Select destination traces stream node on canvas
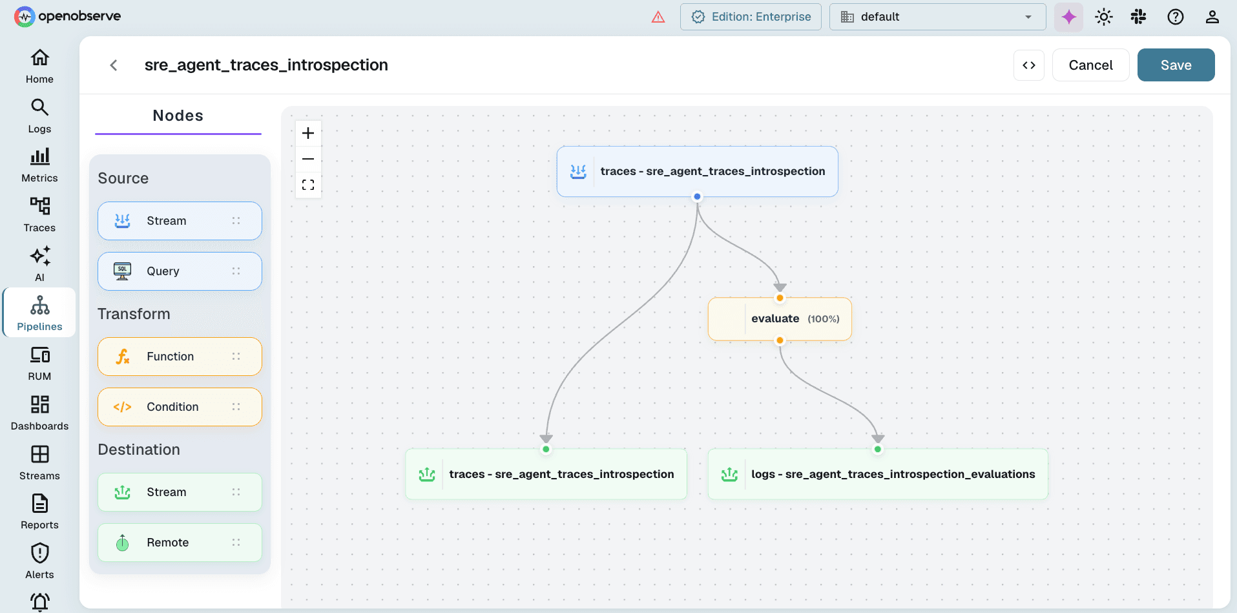1237x613 pixels. tap(546, 474)
